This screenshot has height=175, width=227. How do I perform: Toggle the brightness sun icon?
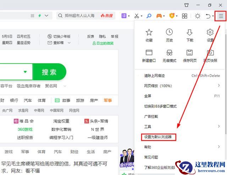click(x=198, y=16)
